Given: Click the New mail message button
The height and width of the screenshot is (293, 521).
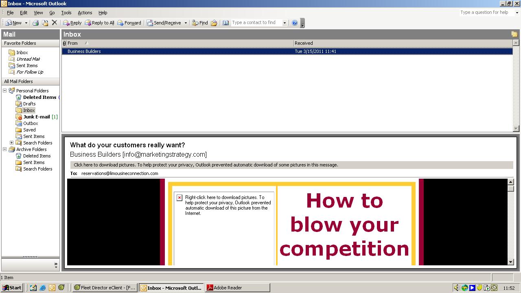Looking at the screenshot, I should (13, 23).
